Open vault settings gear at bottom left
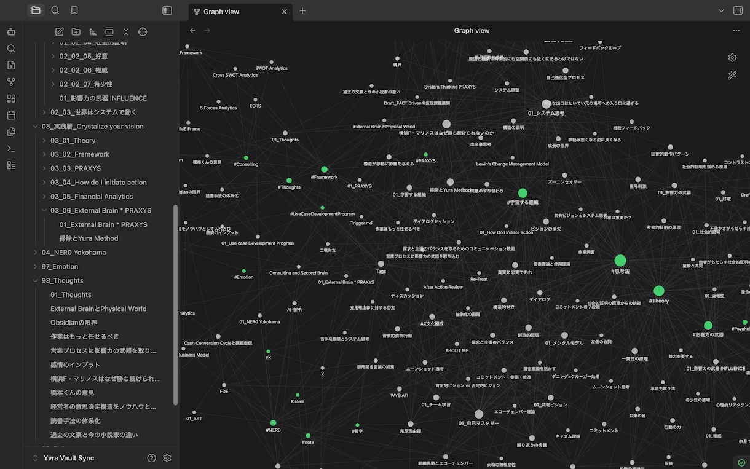 pos(167,458)
